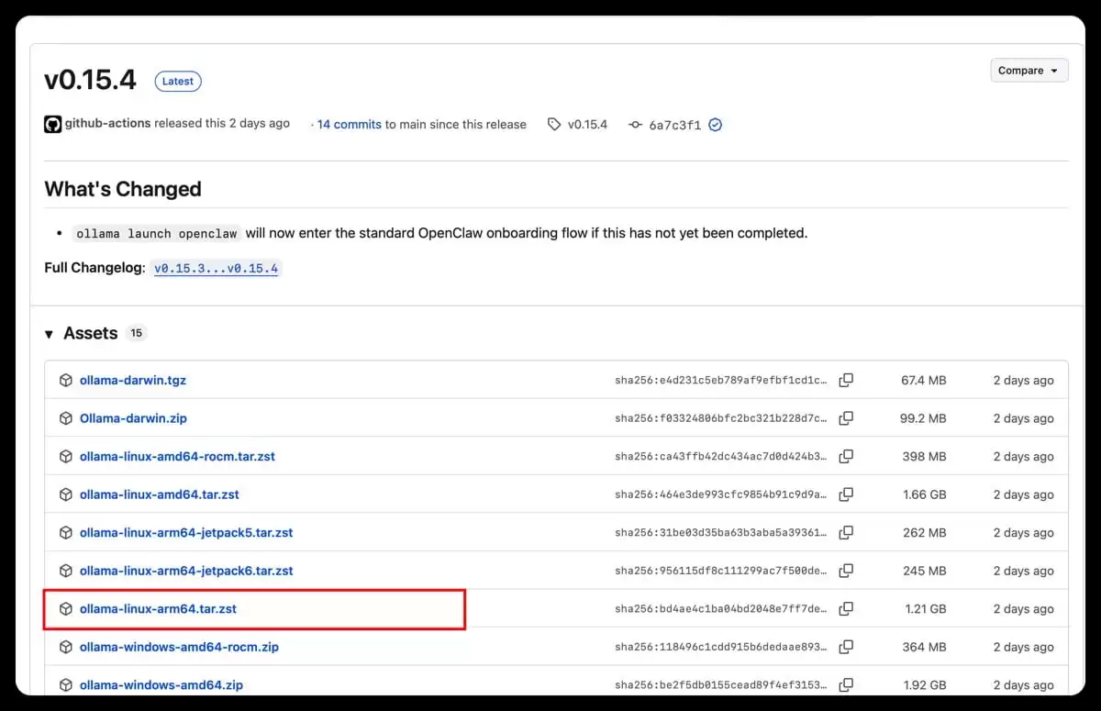This screenshot has width=1101, height=711.
Task: Download ollama-windows-amd64.zip
Action: (x=161, y=685)
